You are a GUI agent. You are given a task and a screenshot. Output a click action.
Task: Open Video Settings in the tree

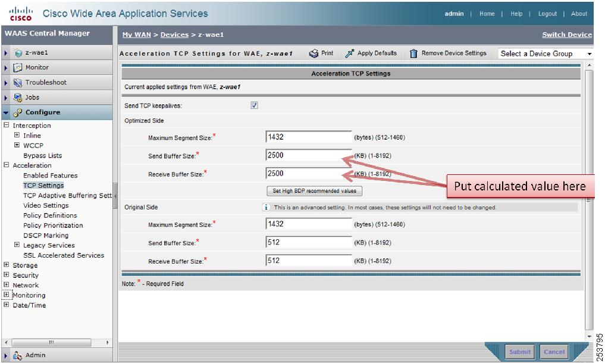click(x=46, y=206)
